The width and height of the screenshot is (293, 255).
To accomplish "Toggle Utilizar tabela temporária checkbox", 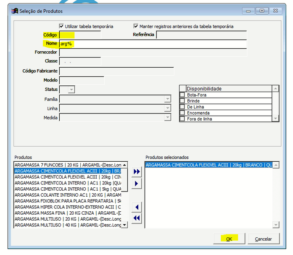I will click(x=61, y=26).
